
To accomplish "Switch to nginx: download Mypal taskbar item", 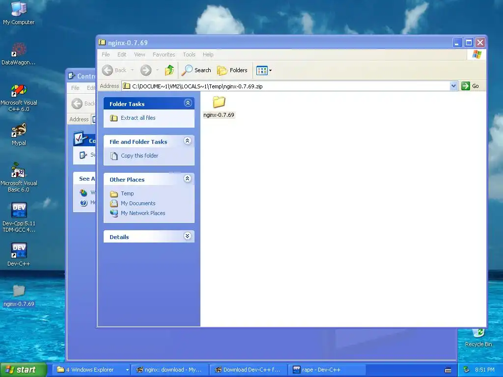I will click(x=170, y=370).
